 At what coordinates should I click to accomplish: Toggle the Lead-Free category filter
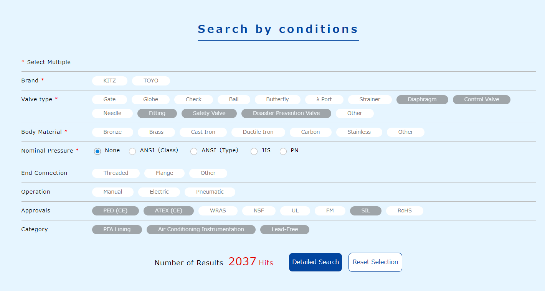point(284,229)
